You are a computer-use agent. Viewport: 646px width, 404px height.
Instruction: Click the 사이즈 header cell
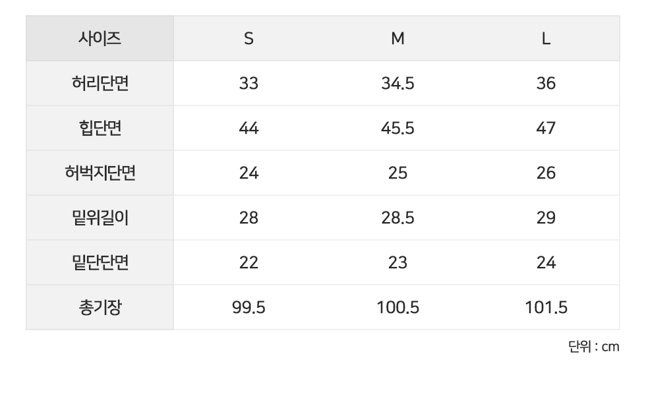point(100,39)
